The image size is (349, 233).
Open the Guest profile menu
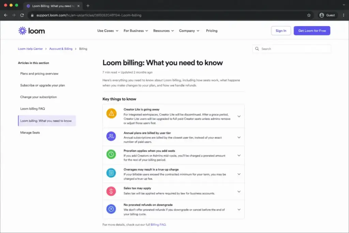327,15
